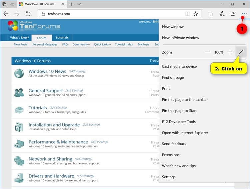Open Installation and Upgrade forum link
250x189 pixels.
pos(54,125)
